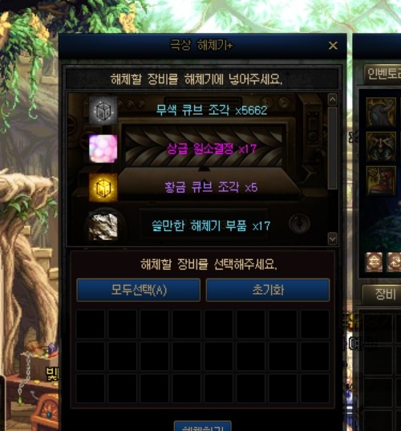
Task: Click the 초기화 reset button
Action: (268, 290)
